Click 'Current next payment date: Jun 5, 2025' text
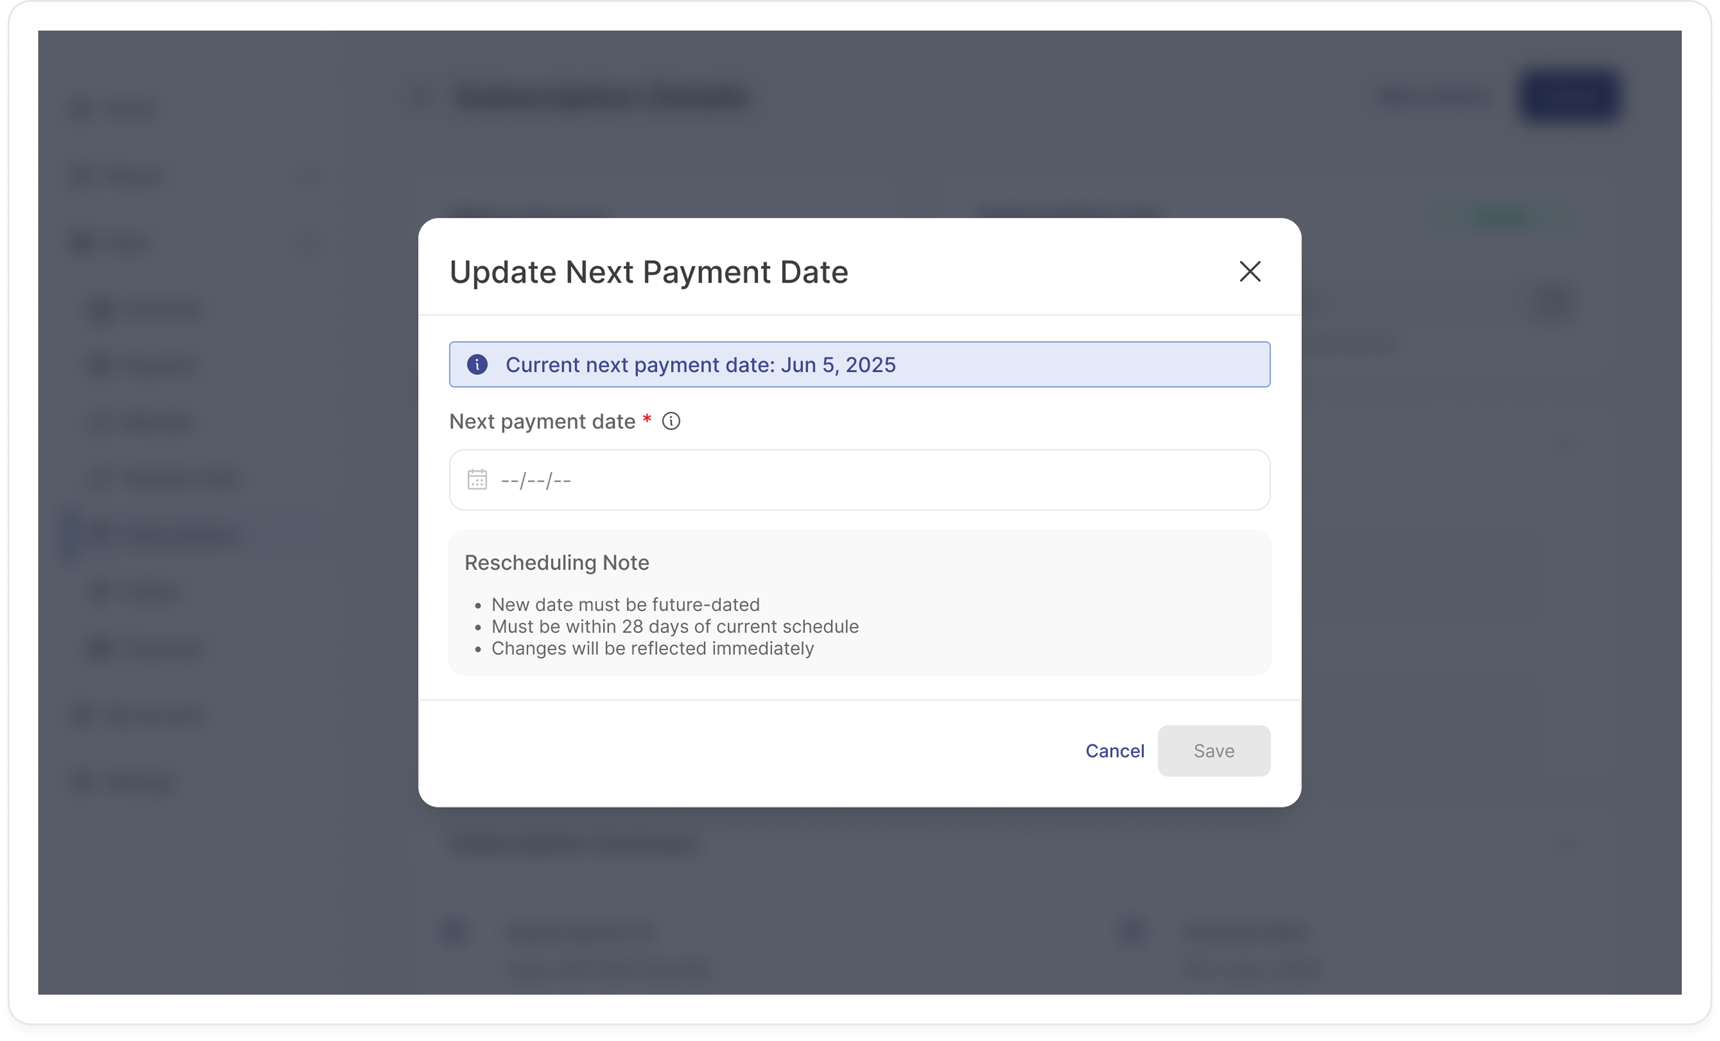Viewport: 1720px width, 1041px height. (700, 365)
